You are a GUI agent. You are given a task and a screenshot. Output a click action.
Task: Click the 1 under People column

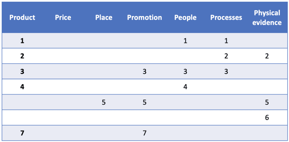pos(185,41)
